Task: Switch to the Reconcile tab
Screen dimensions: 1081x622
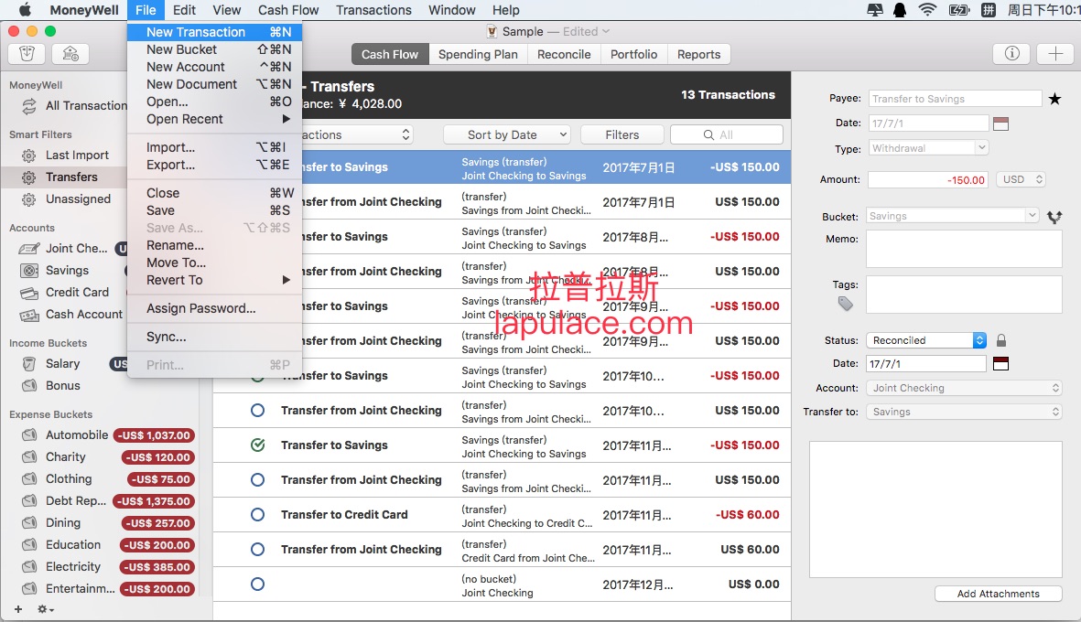Action: click(564, 54)
